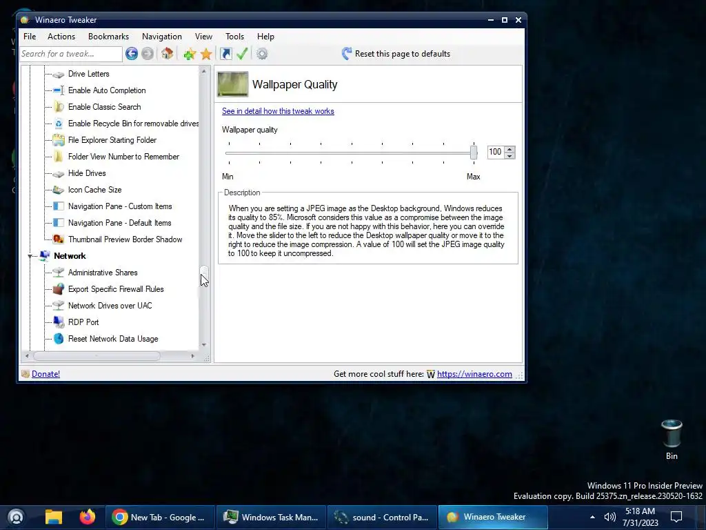
Task: Click the Network computer icon
Action: point(45,256)
